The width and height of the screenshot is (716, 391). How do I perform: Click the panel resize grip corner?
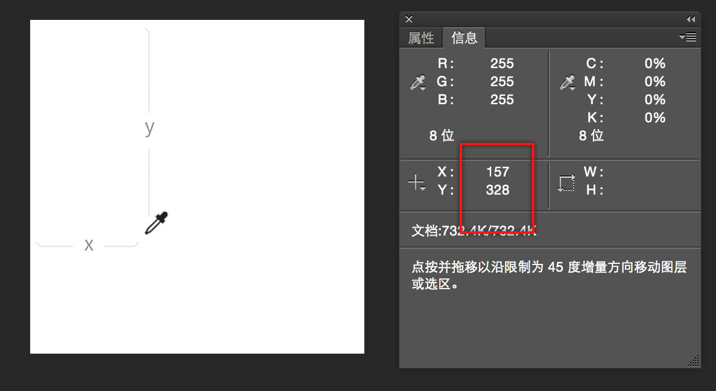[x=693, y=361]
